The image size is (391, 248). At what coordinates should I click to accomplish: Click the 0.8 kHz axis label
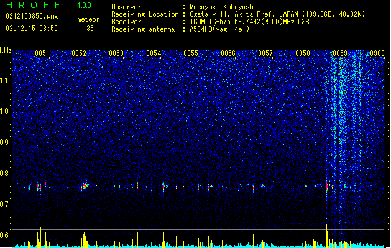click(x=6, y=174)
